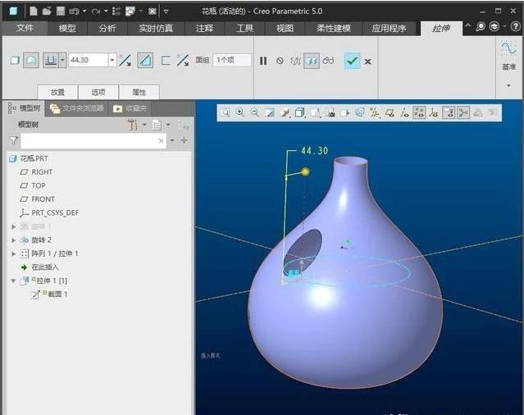
Task: Pause the extrude tool
Action: click(x=263, y=61)
